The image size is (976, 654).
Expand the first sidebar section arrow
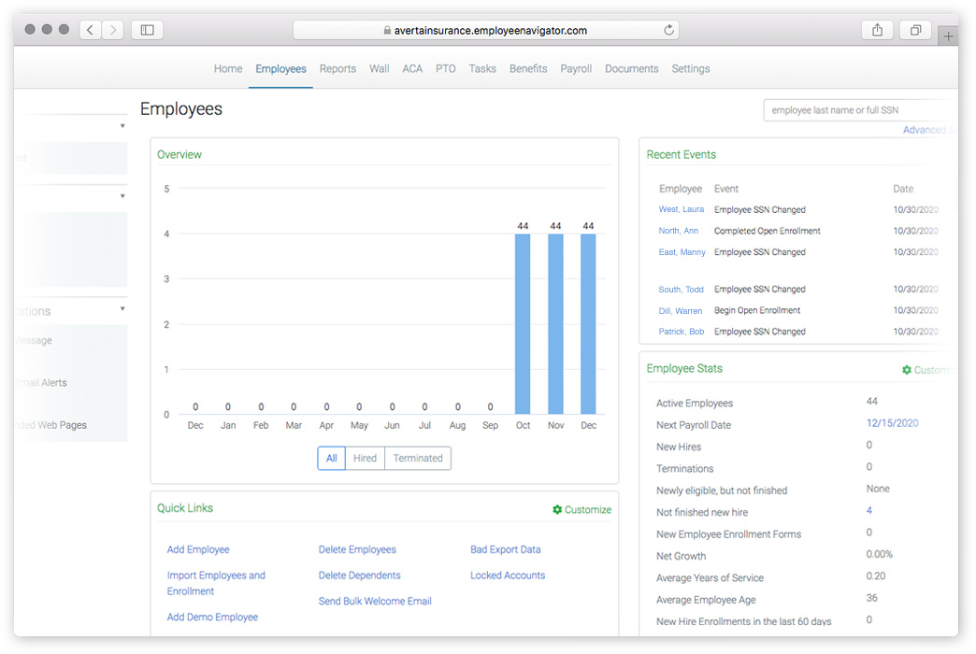coord(122,126)
